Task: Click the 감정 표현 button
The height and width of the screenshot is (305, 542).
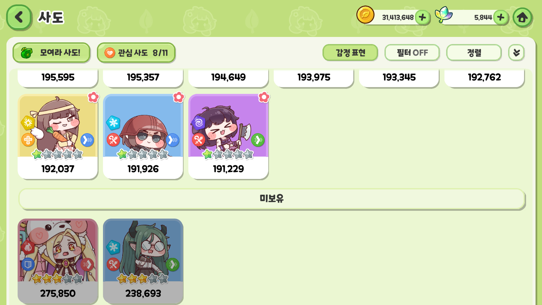Action: click(350, 53)
